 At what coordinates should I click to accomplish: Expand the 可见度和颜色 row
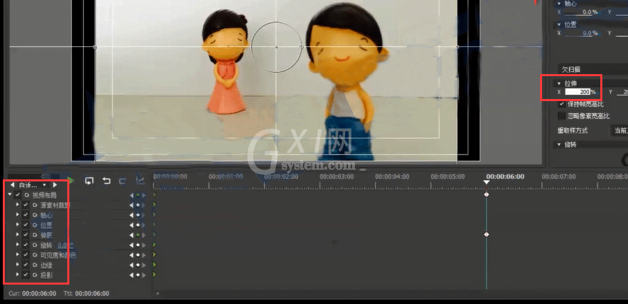click(17, 255)
